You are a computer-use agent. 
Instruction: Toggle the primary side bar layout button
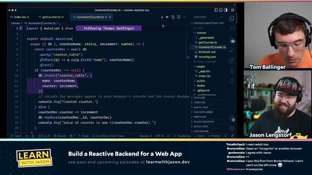pos(216,10)
